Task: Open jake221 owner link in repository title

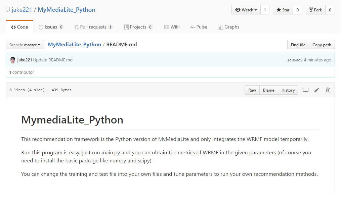Action: point(22,10)
